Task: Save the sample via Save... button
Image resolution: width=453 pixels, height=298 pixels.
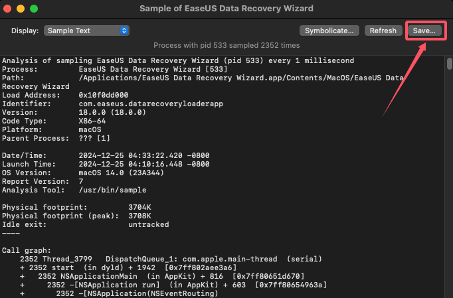Action: click(x=424, y=31)
